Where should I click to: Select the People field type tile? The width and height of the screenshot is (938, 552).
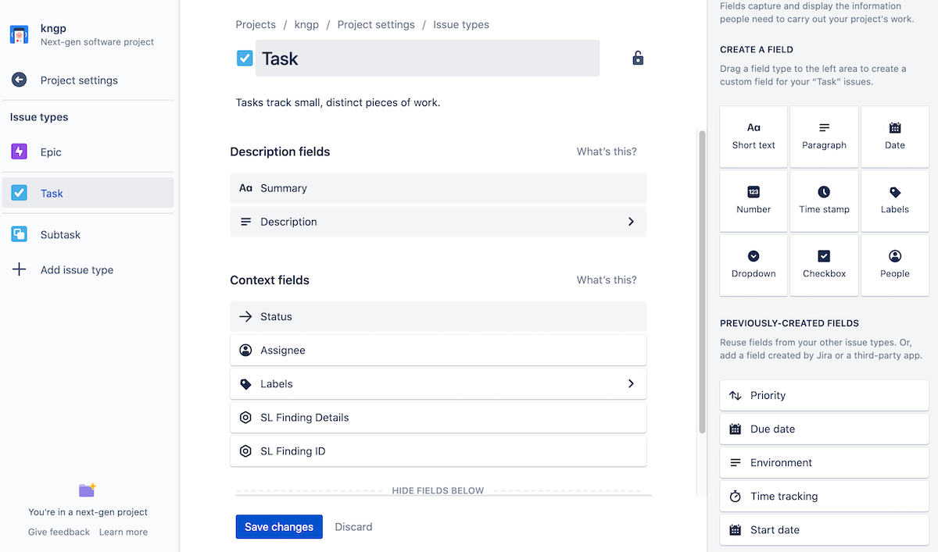(895, 265)
